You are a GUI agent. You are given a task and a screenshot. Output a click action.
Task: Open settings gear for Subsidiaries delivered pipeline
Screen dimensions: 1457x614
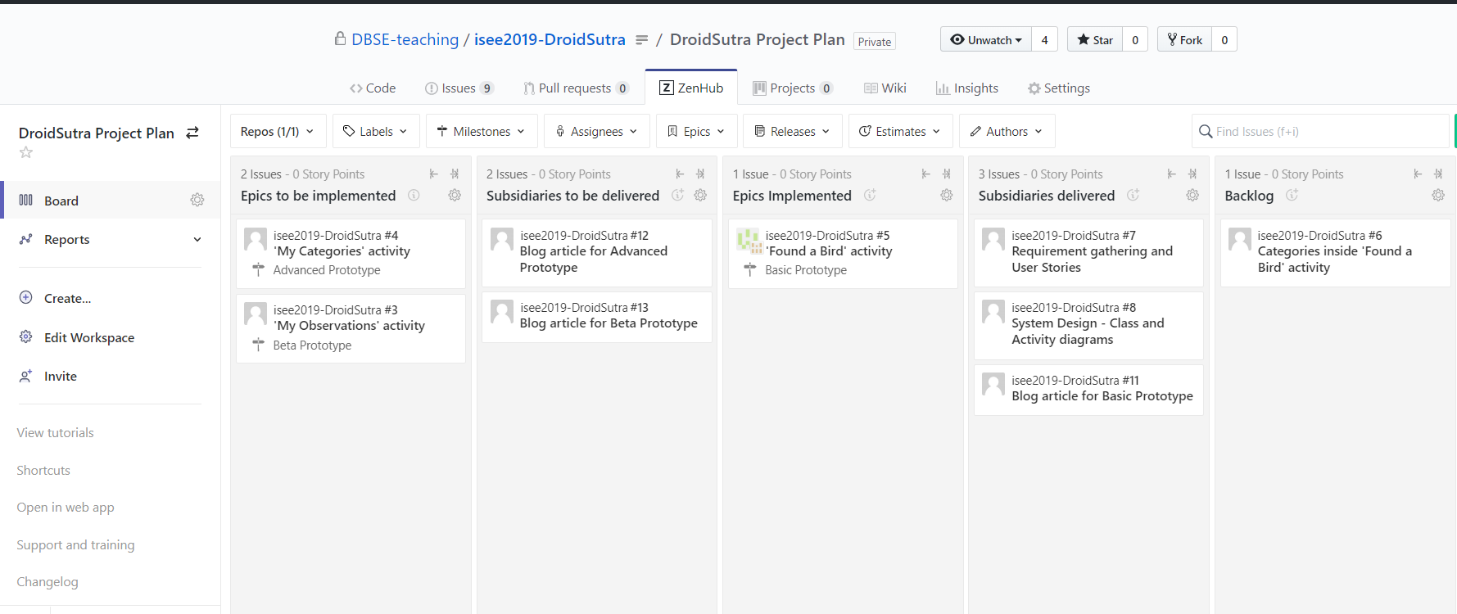pos(1192,195)
